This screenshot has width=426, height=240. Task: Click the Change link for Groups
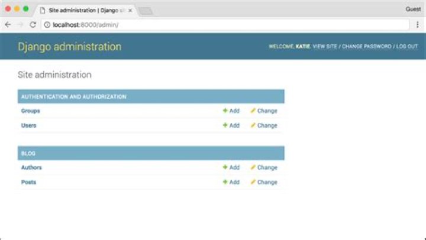tap(267, 111)
